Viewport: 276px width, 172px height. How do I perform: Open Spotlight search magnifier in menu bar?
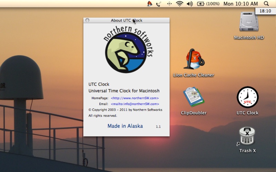tap(266, 3)
